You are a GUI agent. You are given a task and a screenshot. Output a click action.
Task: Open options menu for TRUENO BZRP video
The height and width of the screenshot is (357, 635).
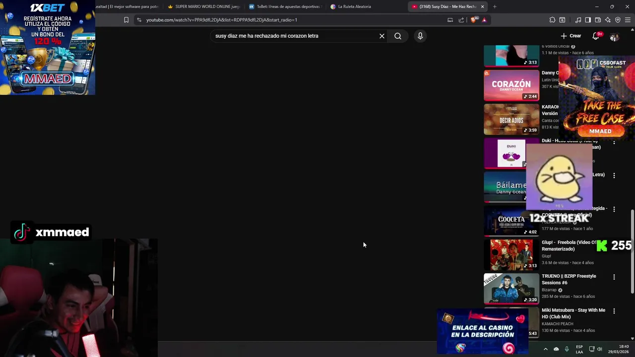(x=614, y=277)
